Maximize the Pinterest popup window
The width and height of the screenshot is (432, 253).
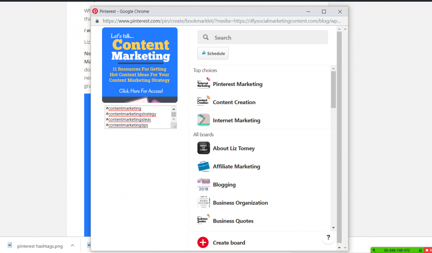(x=324, y=11)
